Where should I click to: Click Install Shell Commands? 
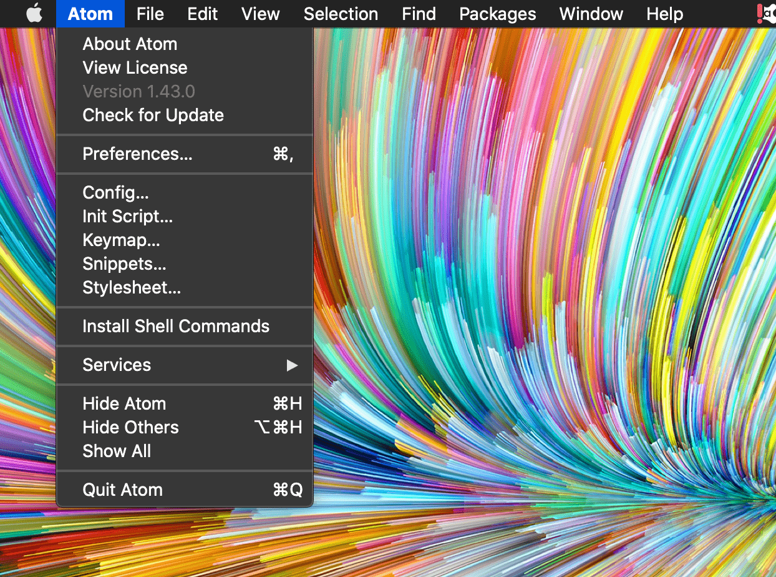pyautogui.click(x=176, y=327)
